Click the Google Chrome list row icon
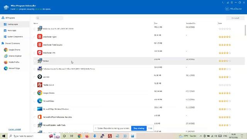 click(40, 93)
